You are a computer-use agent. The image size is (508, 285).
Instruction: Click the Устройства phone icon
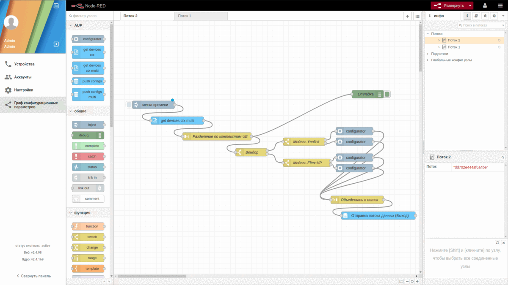tap(8, 64)
